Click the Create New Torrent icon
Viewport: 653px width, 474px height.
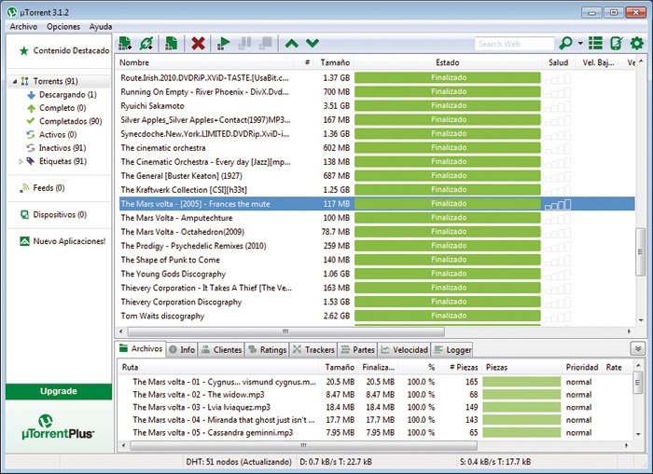(x=171, y=43)
